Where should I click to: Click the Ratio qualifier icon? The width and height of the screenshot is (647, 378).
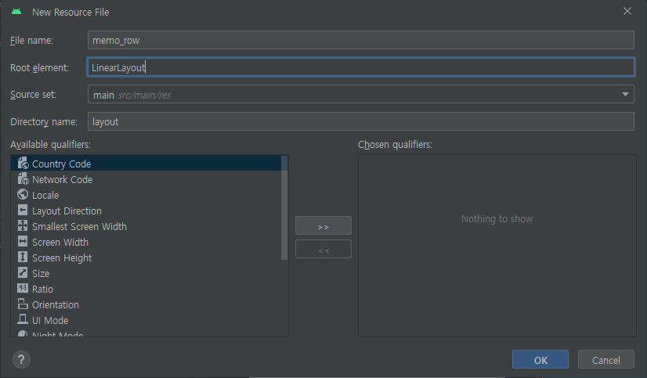[23, 288]
